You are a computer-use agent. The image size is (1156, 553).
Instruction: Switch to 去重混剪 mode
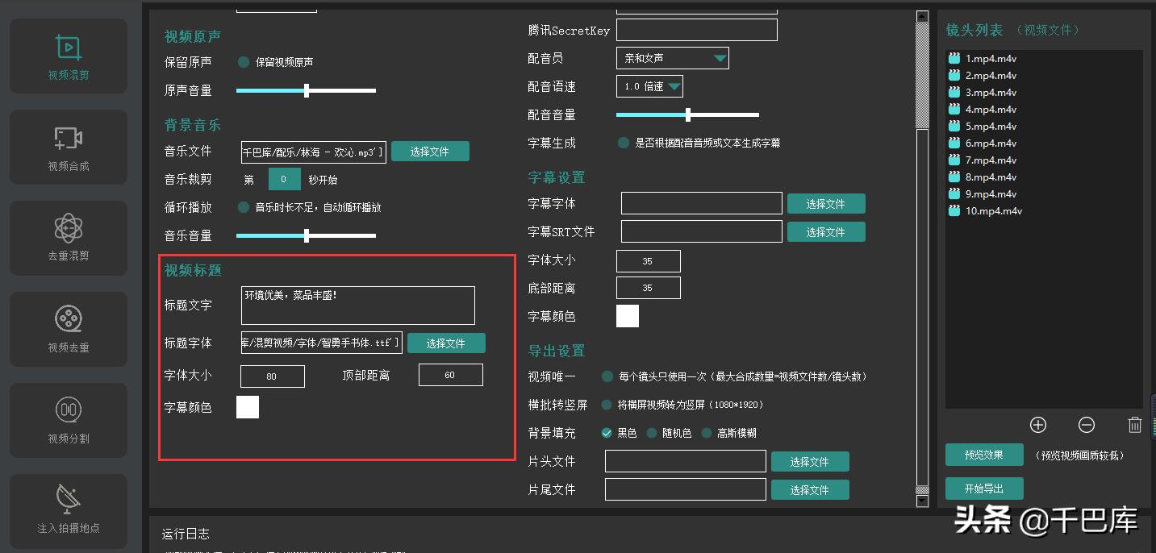tap(68, 238)
